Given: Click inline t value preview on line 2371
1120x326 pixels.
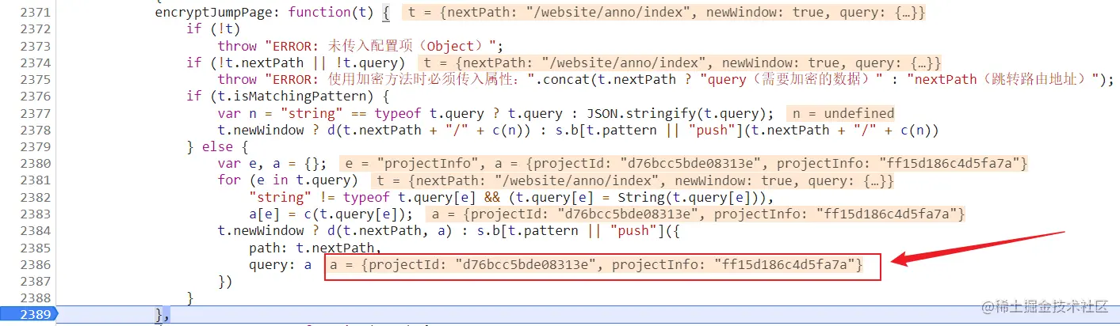Looking at the screenshot, I should [x=666, y=13].
